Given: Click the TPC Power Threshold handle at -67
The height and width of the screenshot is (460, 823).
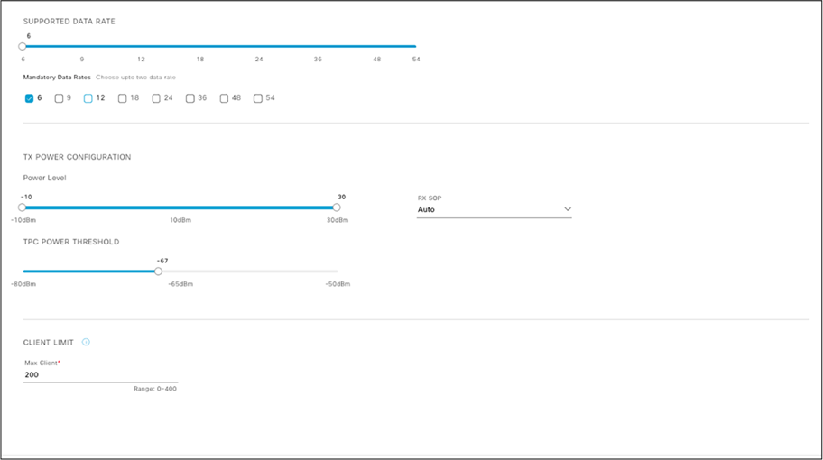Looking at the screenshot, I should (158, 271).
